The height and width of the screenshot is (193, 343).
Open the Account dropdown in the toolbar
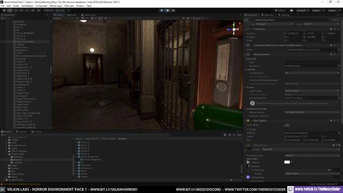(303, 11)
